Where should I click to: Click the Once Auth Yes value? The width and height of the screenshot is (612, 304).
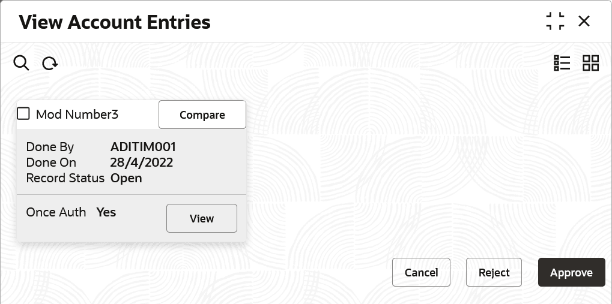click(106, 212)
